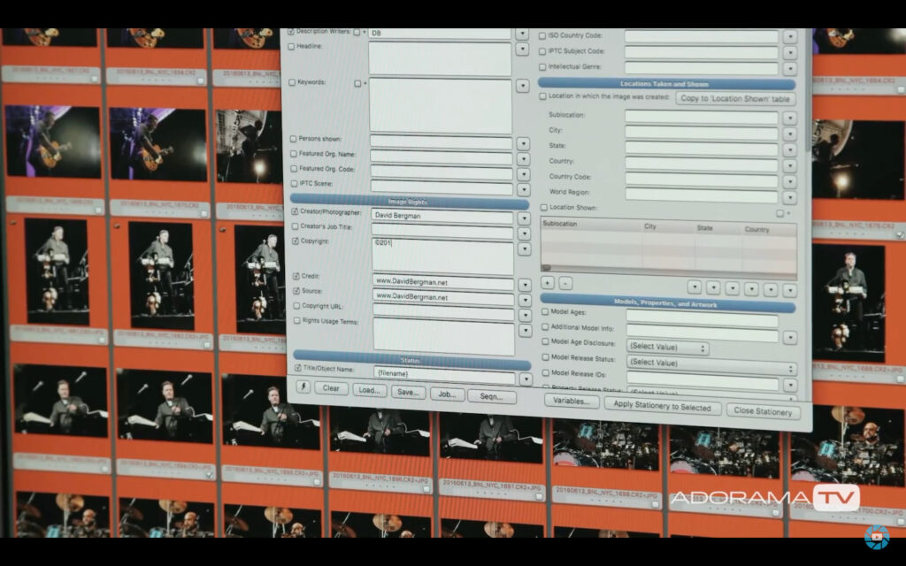Tick the Headline checkbox
906x566 pixels.
(293, 46)
